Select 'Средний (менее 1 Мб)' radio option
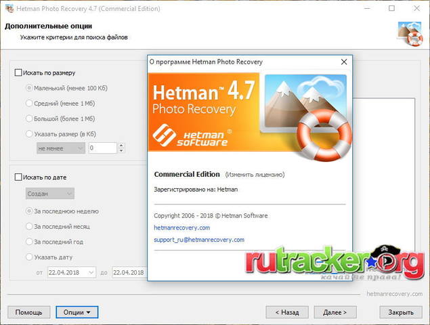The height and width of the screenshot is (325, 430). [29, 103]
